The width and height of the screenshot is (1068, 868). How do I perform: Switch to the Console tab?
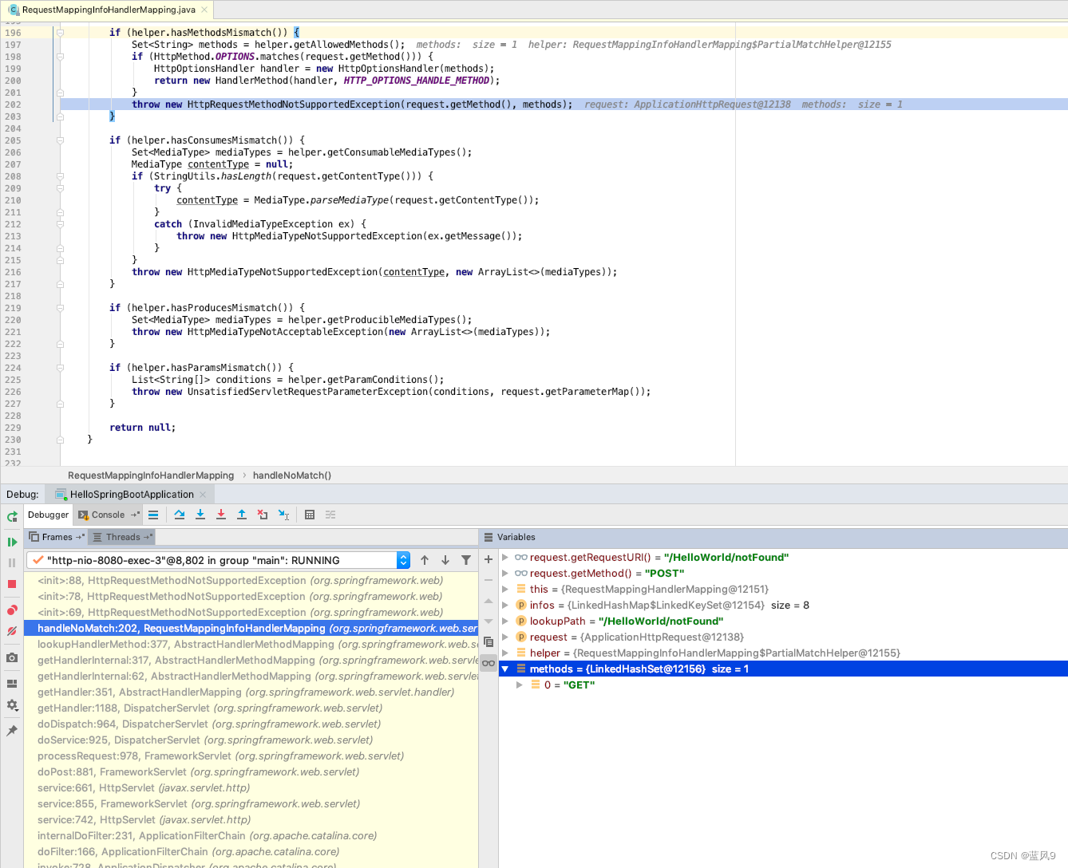click(108, 515)
